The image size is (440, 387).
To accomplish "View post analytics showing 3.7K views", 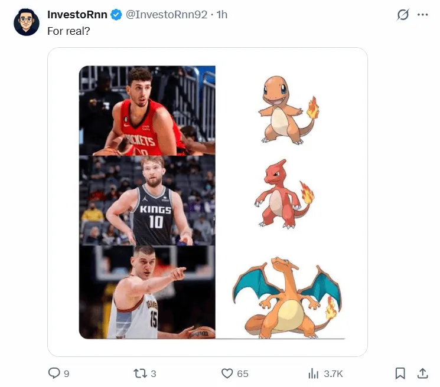I will pyautogui.click(x=314, y=373).
